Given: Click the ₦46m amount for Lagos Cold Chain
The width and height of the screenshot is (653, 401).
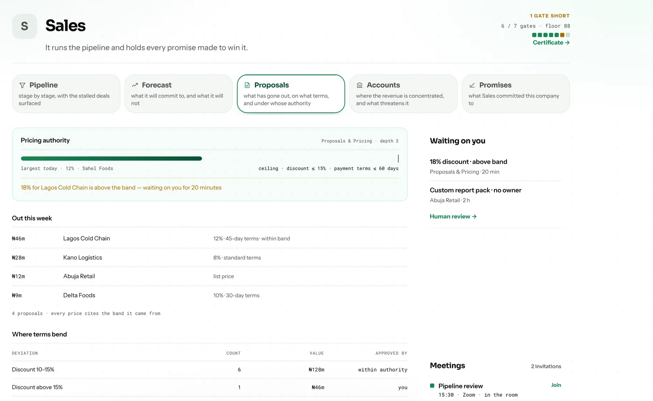Looking at the screenshot, I should (19, 238).
